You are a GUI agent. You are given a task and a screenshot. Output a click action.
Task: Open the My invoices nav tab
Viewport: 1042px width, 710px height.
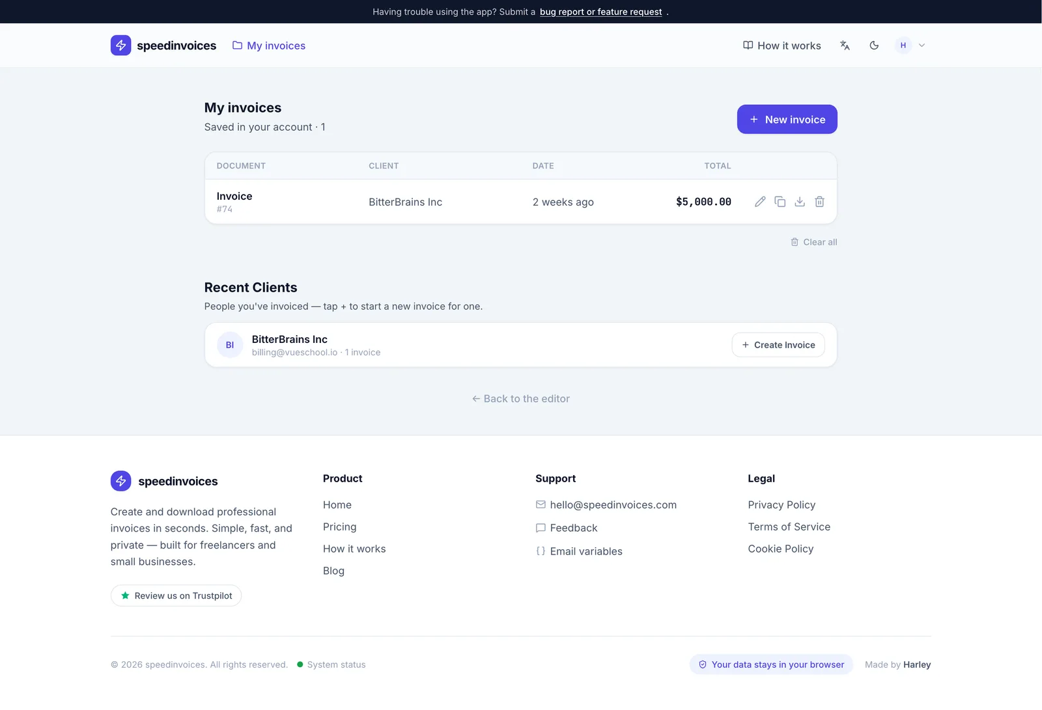click(269, 46)
